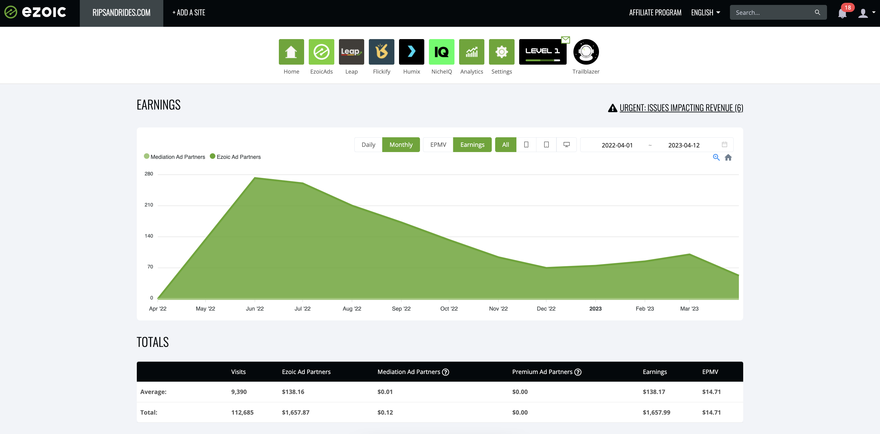Click the Dec '22 axis label
The image size is (880, 434).
[546, 308]
